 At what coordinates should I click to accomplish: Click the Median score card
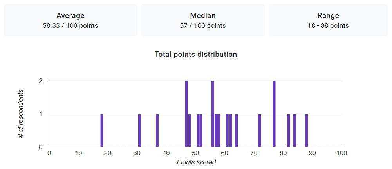tap(203, 20)
